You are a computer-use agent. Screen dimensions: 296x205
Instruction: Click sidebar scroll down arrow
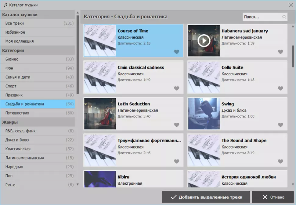point(78,185)
